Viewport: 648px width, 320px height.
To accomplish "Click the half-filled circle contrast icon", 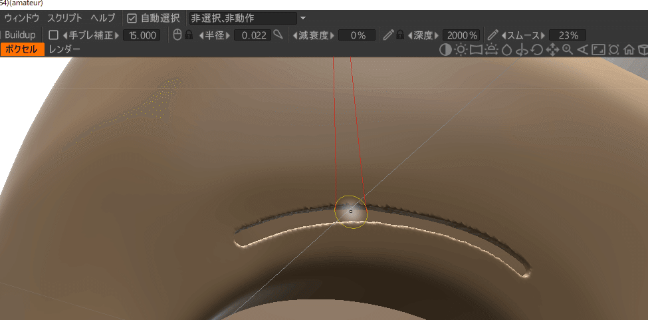I will point(445,50).
